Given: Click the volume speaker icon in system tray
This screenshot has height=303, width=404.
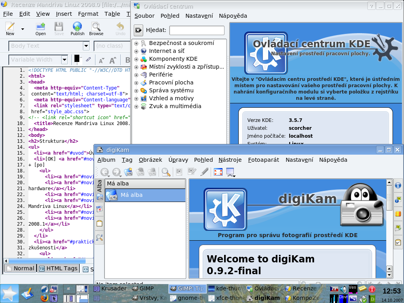Looking at the screenshot, I should [343, 289].
